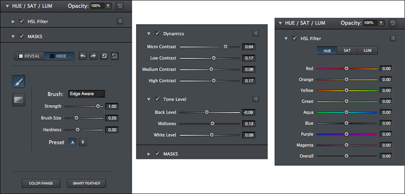Click the Medium Contrast slider handle
The image size is (405, 194).
tap(211, 69)
